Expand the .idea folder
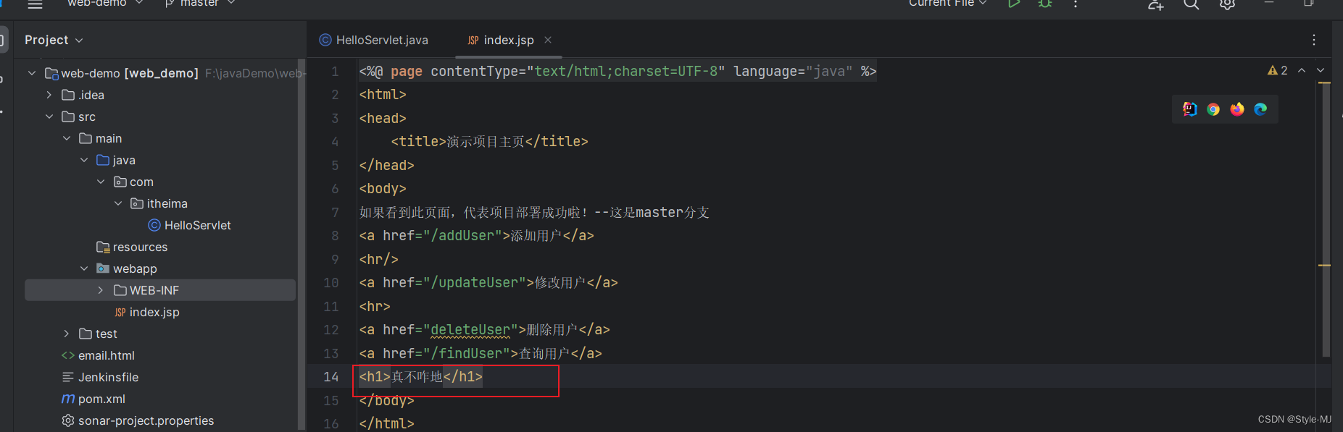1343x432 pixels. (49, 95)
